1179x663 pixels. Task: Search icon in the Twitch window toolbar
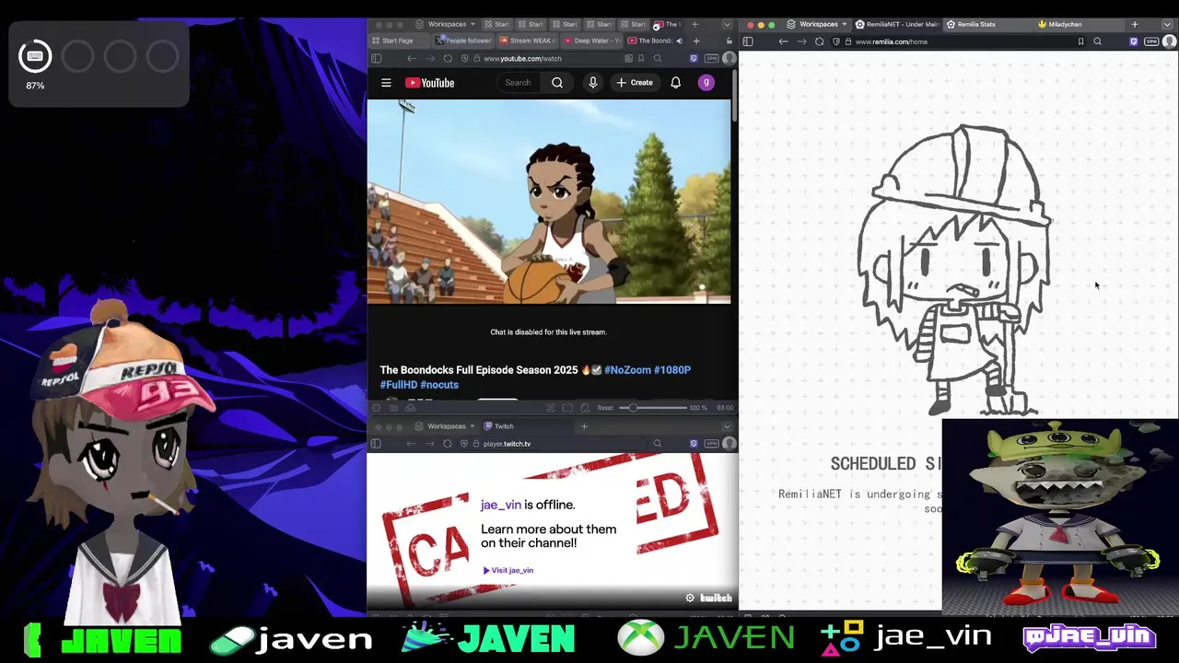coord(657,444)
